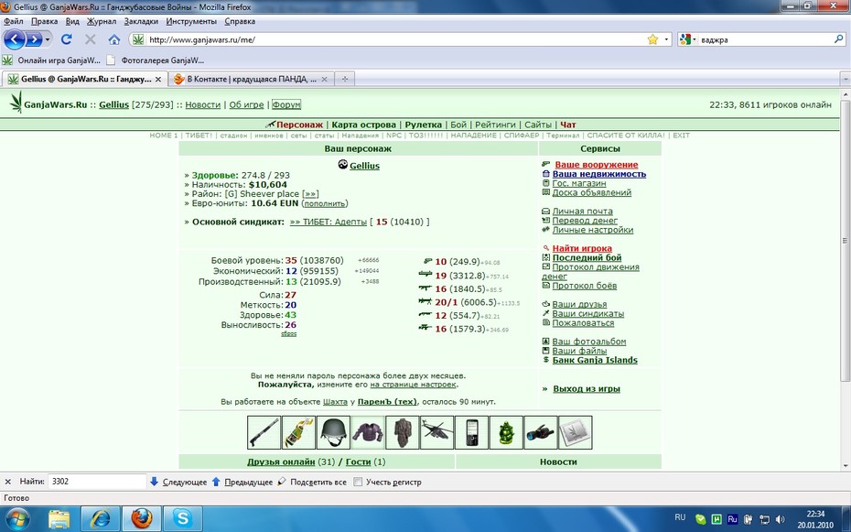851x532 pixels.
Task: Click the find bar text field
Action: point(97,482)
